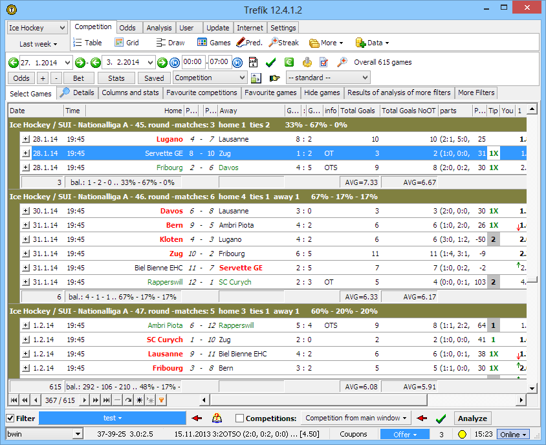546x445 pixels.
Task: Toggle the Filter checkbox
Action: point(10,418)
